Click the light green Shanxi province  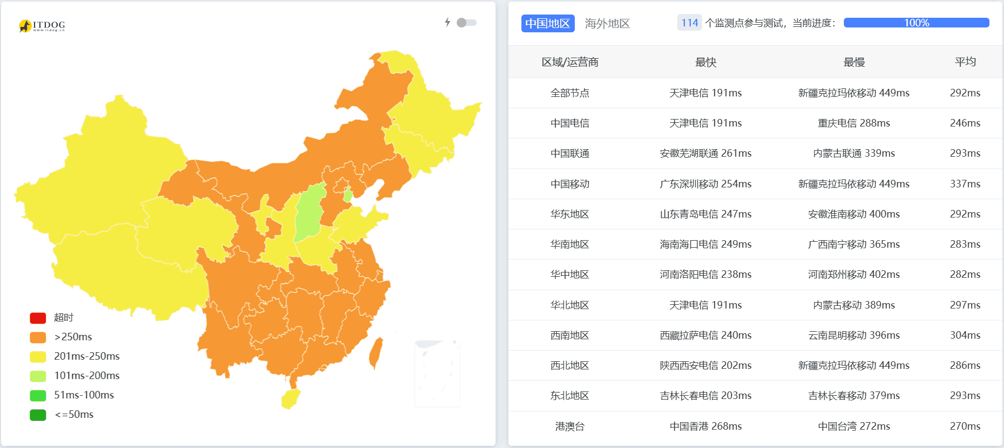click(x=311, y=212)
